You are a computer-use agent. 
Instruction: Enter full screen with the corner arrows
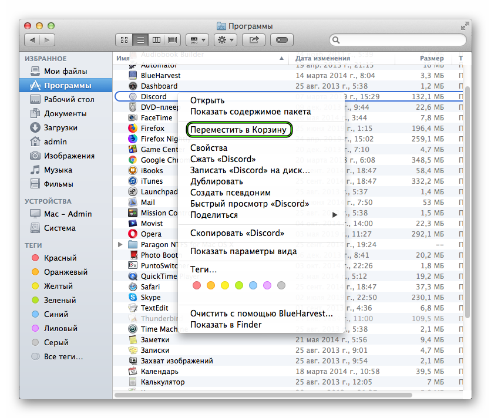(x=465, y=26)
